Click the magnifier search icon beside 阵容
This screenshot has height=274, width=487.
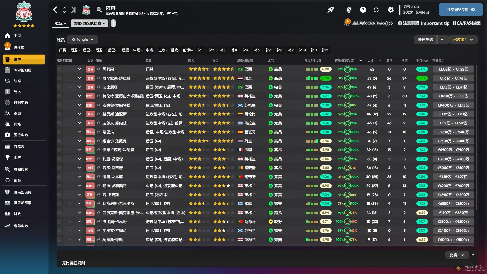[99, 10]
